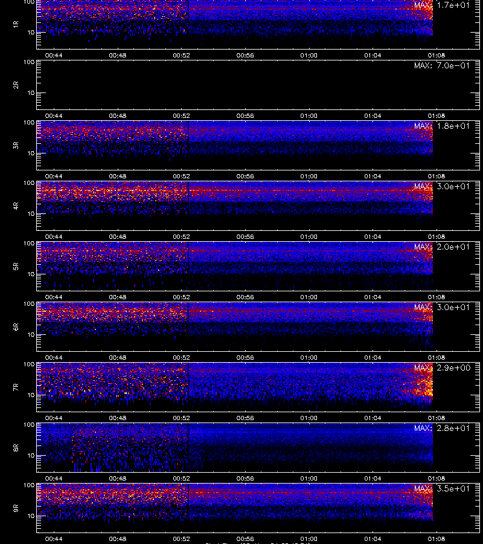Click the '10' y-axis label of the 9R panel
The width and height of the screenshot is (483, 544).
coord(31,516)
